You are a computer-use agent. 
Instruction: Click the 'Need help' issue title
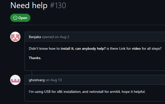click(29, 5)
